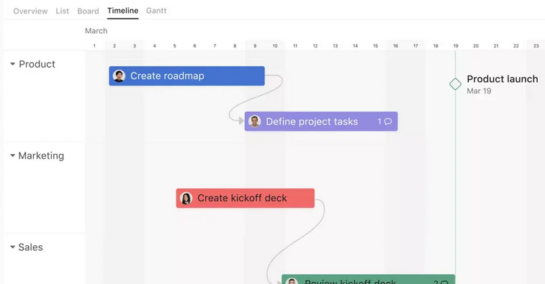Image resolution: width=545 pixels, height=284 pixels.
Task: Click dependency arrow into Define project tasks
Action: (x=240, y=121)
